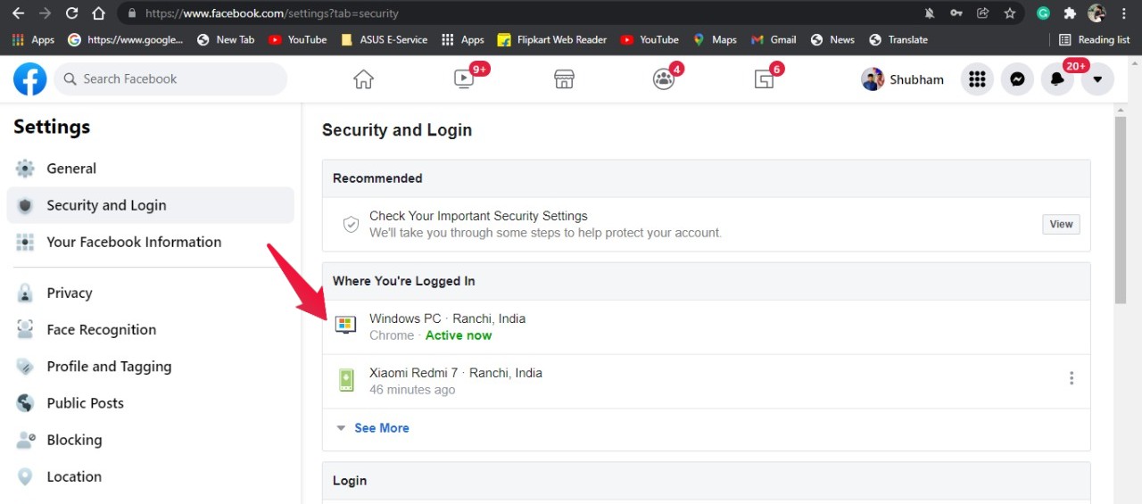Click the Windows PC device icon
The width and height of the screenshot is (1142, 504).
pos(345,325)
